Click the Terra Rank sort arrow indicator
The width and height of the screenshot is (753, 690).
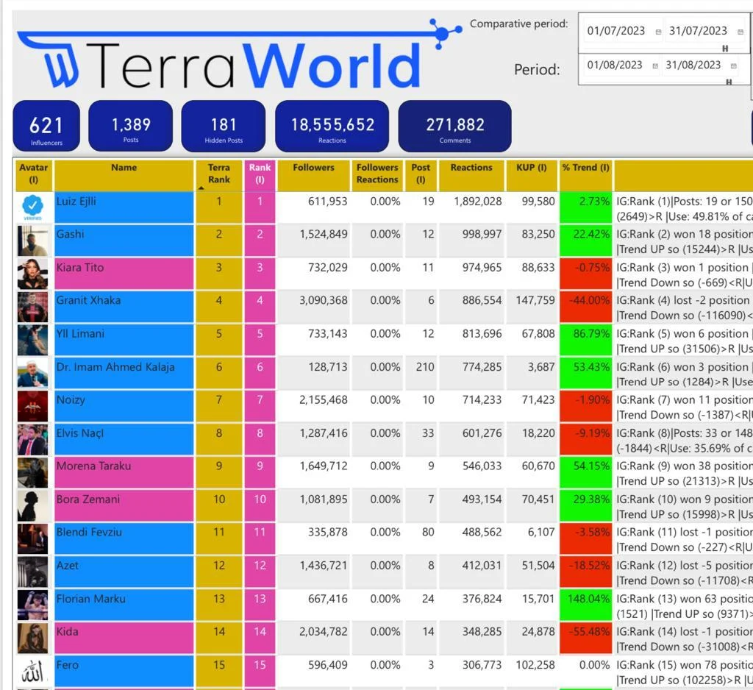[201, 188]
